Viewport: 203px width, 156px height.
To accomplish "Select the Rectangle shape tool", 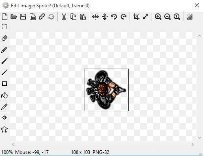I will point(4,84).
